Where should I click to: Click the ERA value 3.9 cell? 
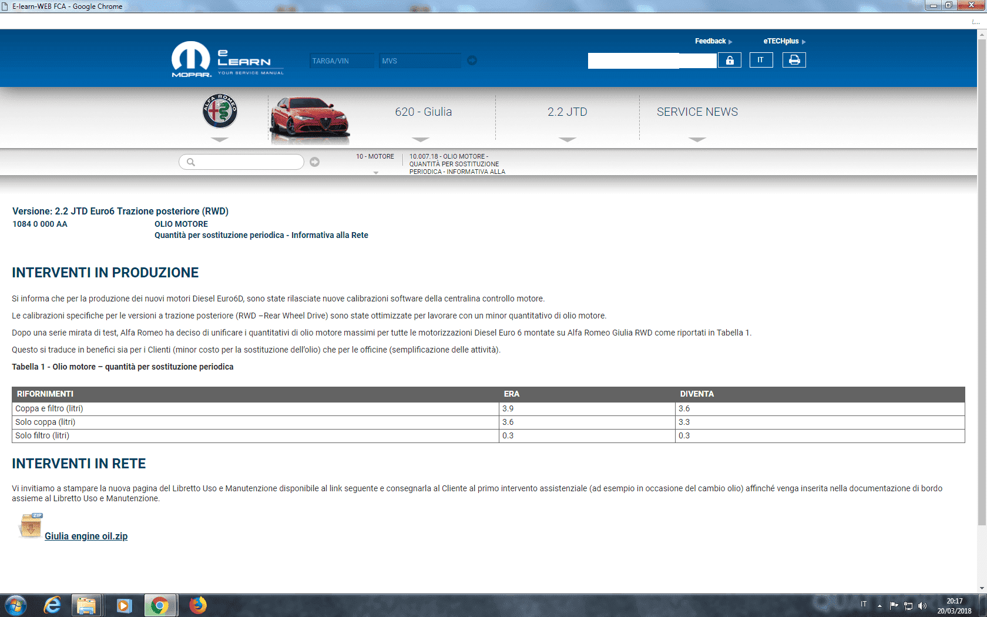click(587, 409)
